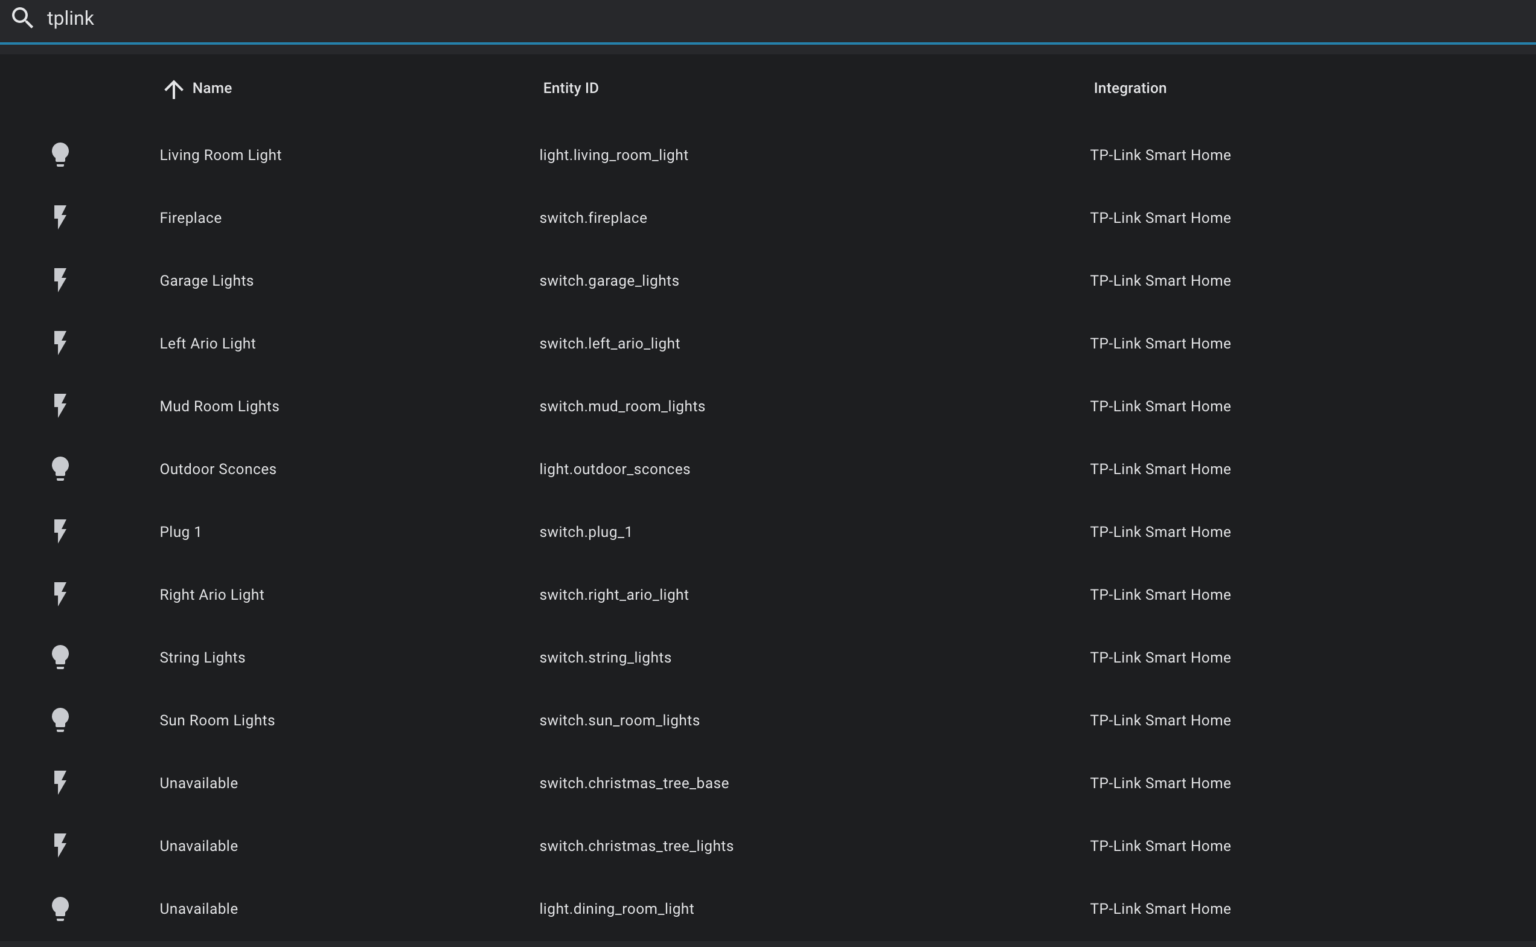
Task: Open the Mud Room Lights entity
Action: click(219, 406)
